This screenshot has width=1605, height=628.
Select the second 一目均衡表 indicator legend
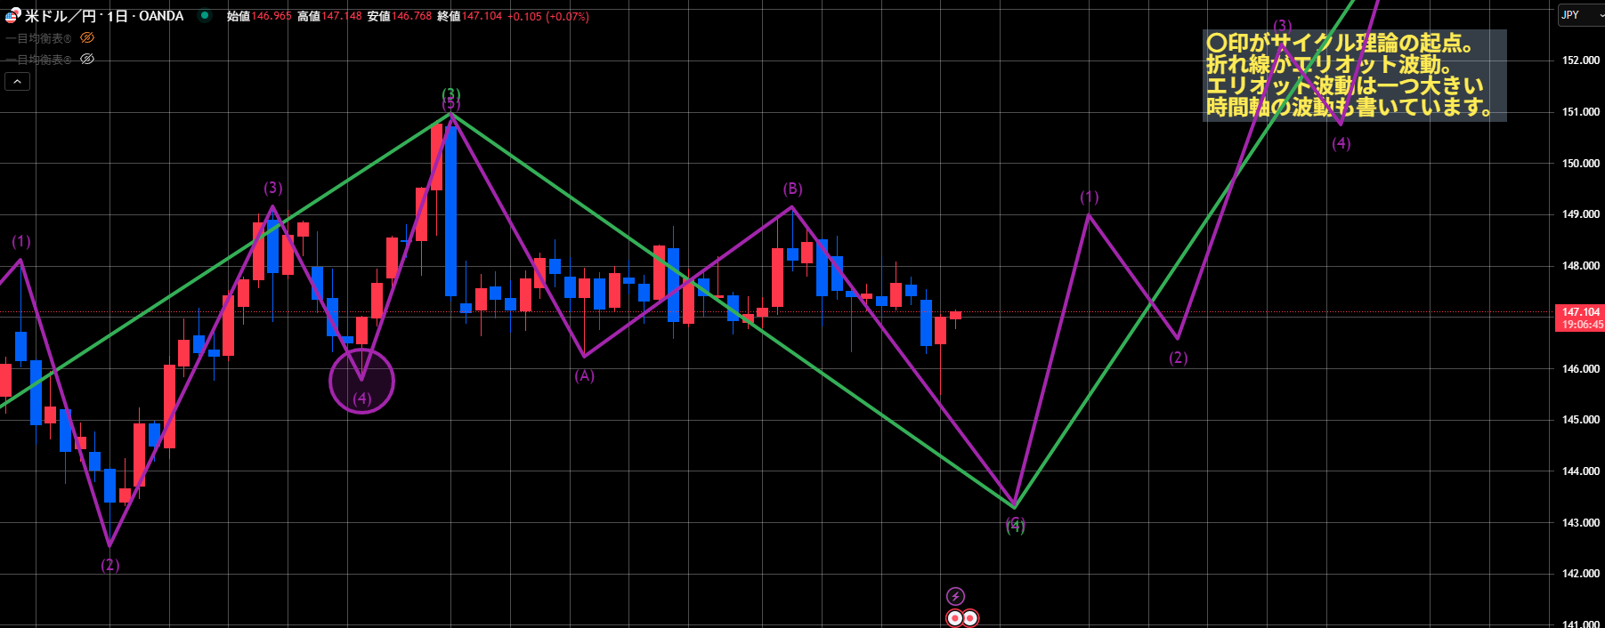point(39,60)
